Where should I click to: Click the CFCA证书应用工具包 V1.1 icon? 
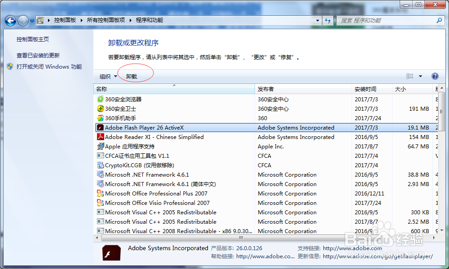point(100,156)
